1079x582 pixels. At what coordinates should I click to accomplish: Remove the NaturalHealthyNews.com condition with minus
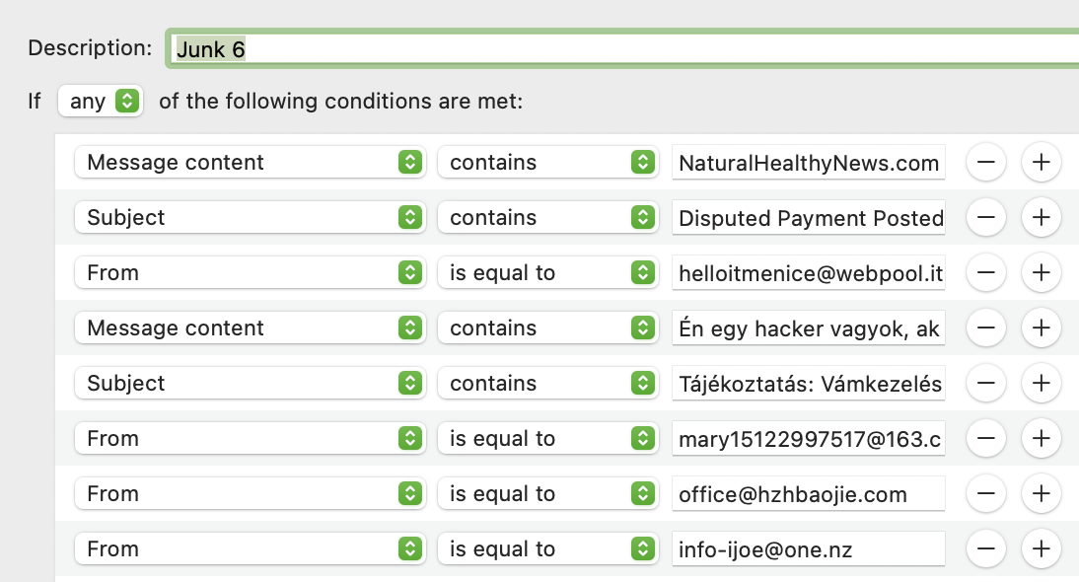pyautogui.click(x=986, y=163)
